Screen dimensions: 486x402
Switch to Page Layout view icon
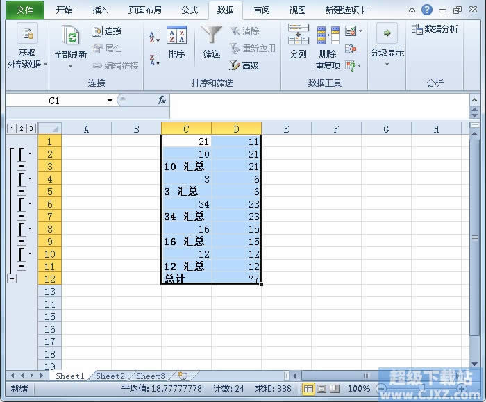click(321, 389)
